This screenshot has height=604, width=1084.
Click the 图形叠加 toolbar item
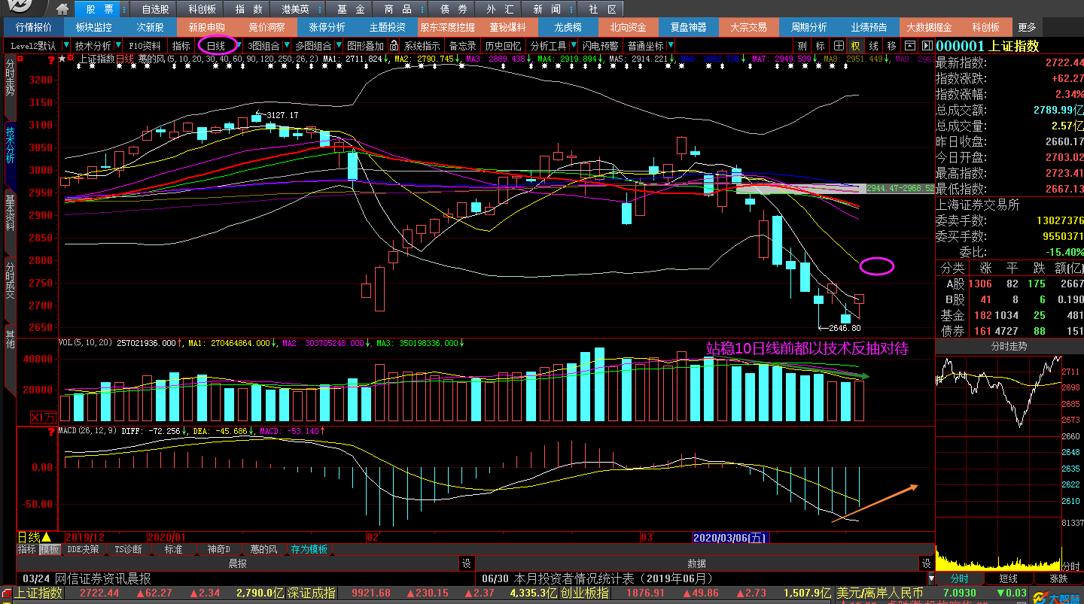[365, 46]
